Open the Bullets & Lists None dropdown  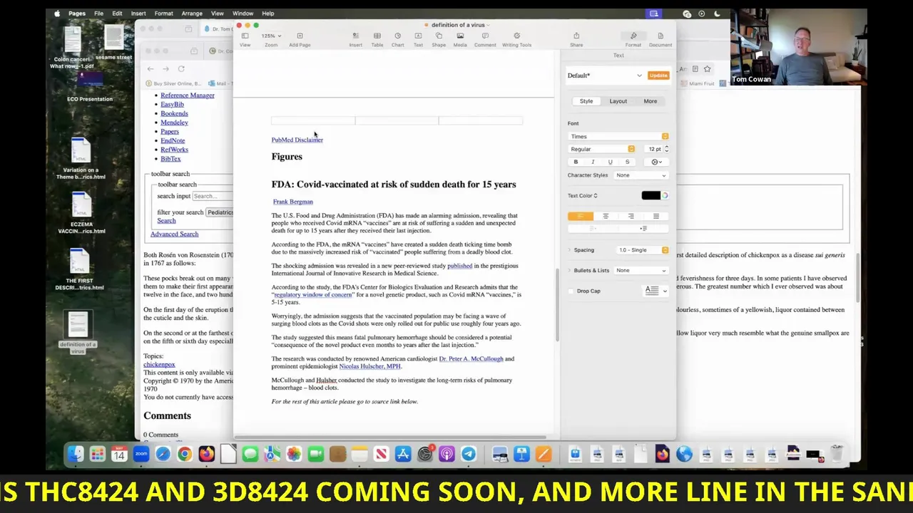point(641,270)
